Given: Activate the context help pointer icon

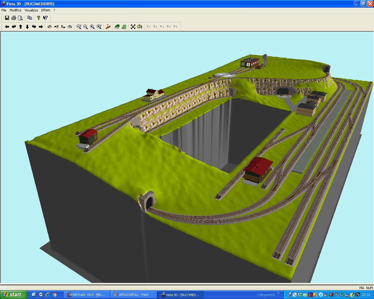Looking at the screenshot, I should pos(45,18).
